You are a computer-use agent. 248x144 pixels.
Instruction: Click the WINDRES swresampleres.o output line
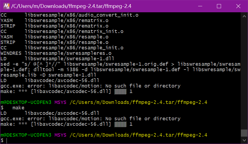point(56,53)
